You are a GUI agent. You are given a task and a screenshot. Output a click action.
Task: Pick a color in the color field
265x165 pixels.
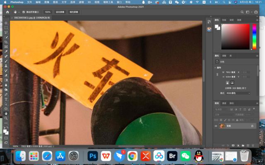click(235, 37)
